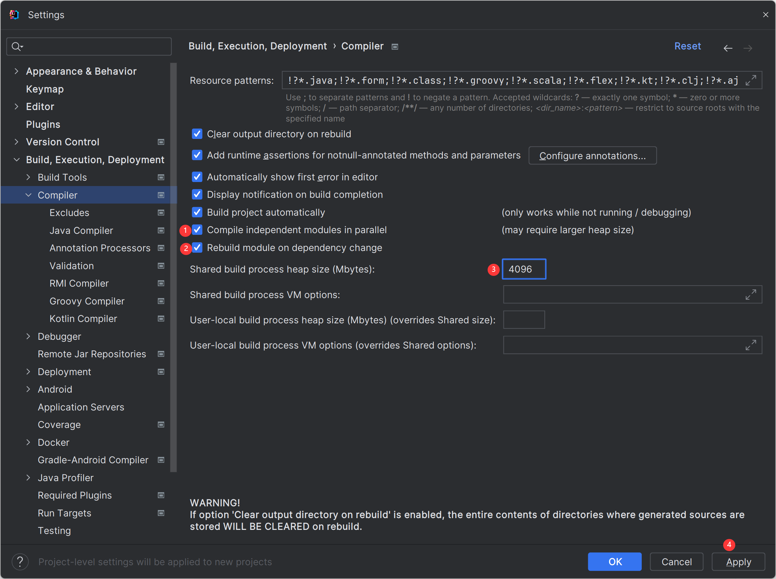This screenshot has height=579, width=776.
Task: Click the project icon beside Version Control
Action: click(x=161, y=142)
